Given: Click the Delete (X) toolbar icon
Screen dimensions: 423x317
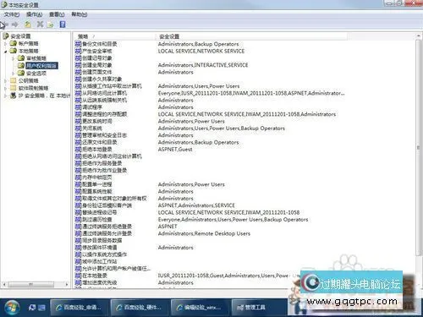Looking at the screenshot, I should pyautogui.click(x=40, y=25).
